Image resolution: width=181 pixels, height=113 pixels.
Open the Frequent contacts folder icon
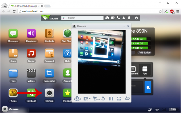[x=49, y=53]
